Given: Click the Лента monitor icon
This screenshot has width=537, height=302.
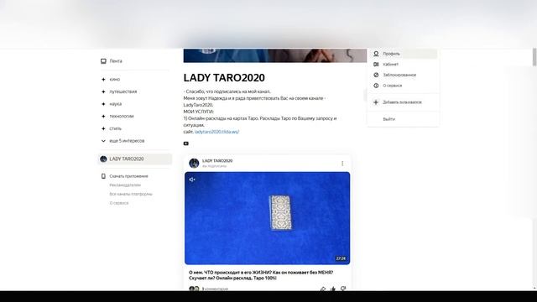Looking at the screenshot, I should coord(103,61).
